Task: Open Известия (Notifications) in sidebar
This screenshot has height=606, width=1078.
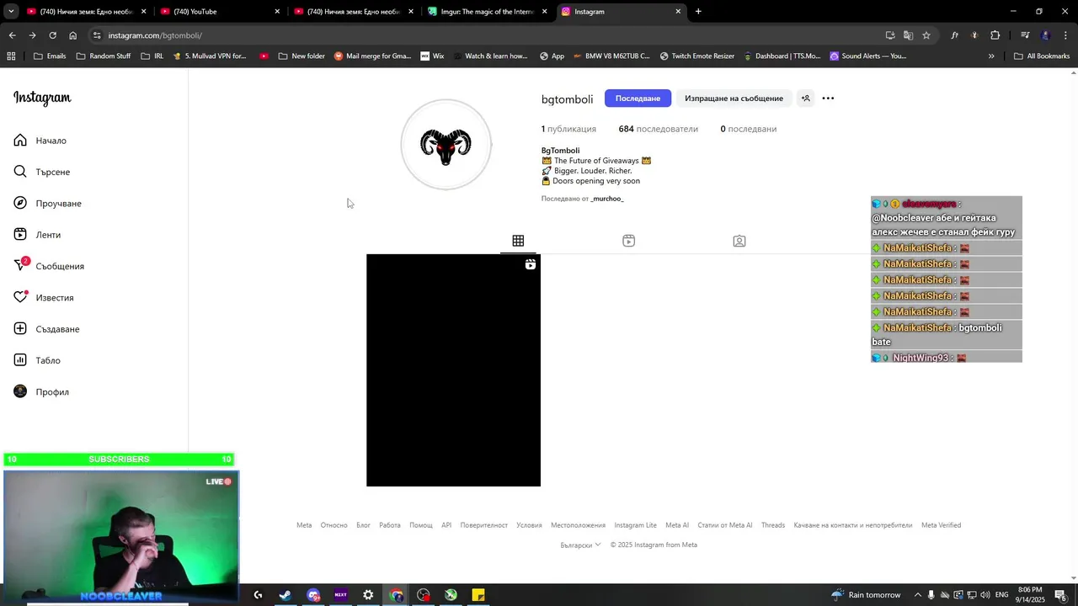Action: point(44,298)
